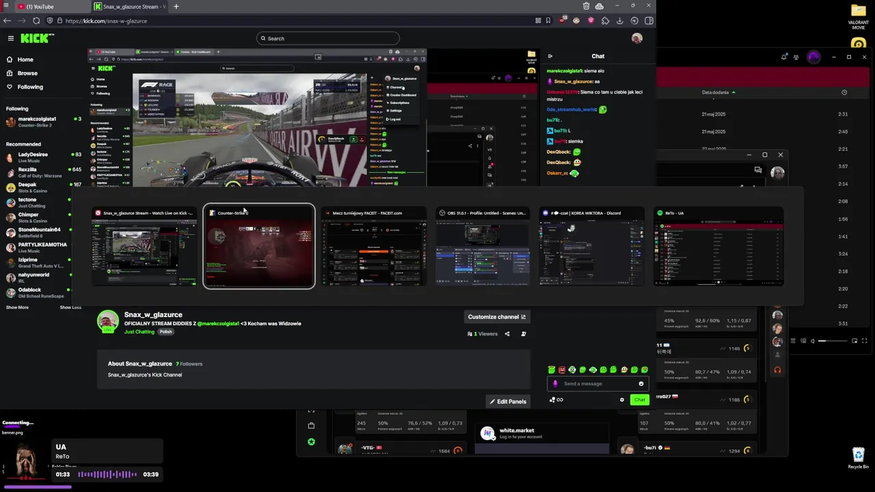Switch to FACEIT match window thumbnail

pyautogui.click(x=373, y=247)
